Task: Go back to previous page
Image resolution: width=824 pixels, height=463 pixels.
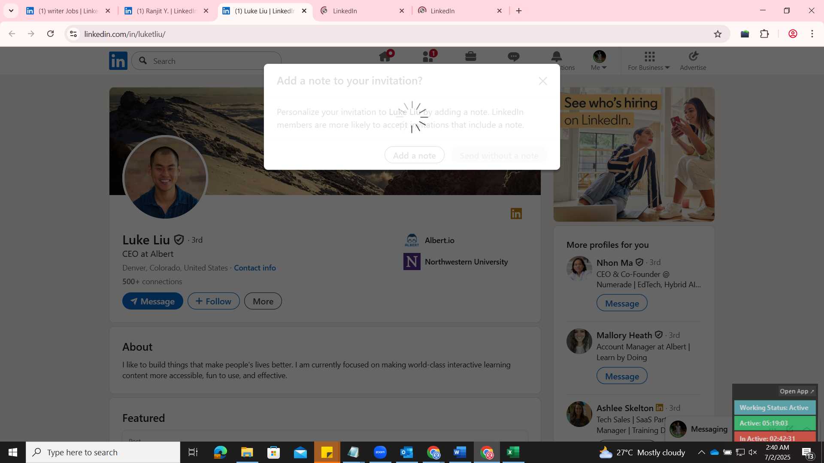Action: 12,34
